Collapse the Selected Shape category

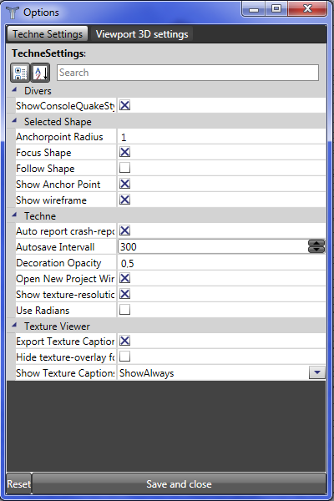(14, 120)
